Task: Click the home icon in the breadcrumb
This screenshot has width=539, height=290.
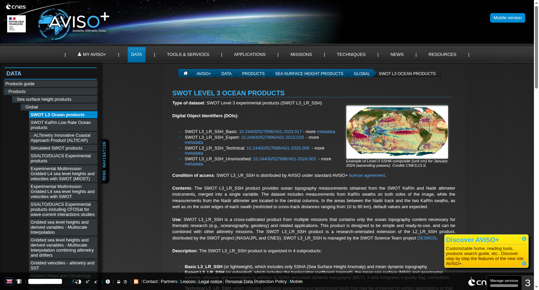Action: coord(185,73)
